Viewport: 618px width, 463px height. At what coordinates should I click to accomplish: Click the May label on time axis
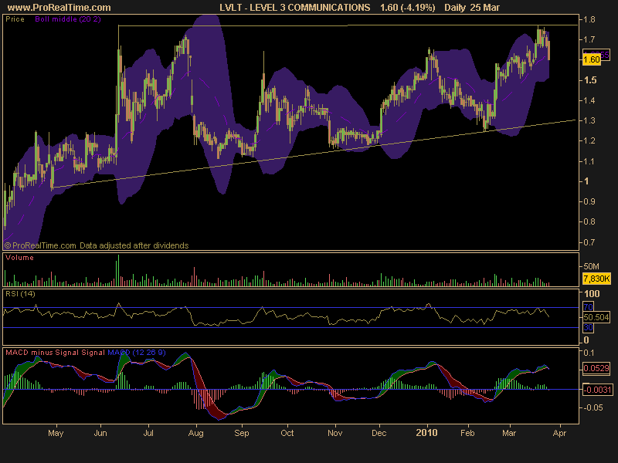coord(56,433)
